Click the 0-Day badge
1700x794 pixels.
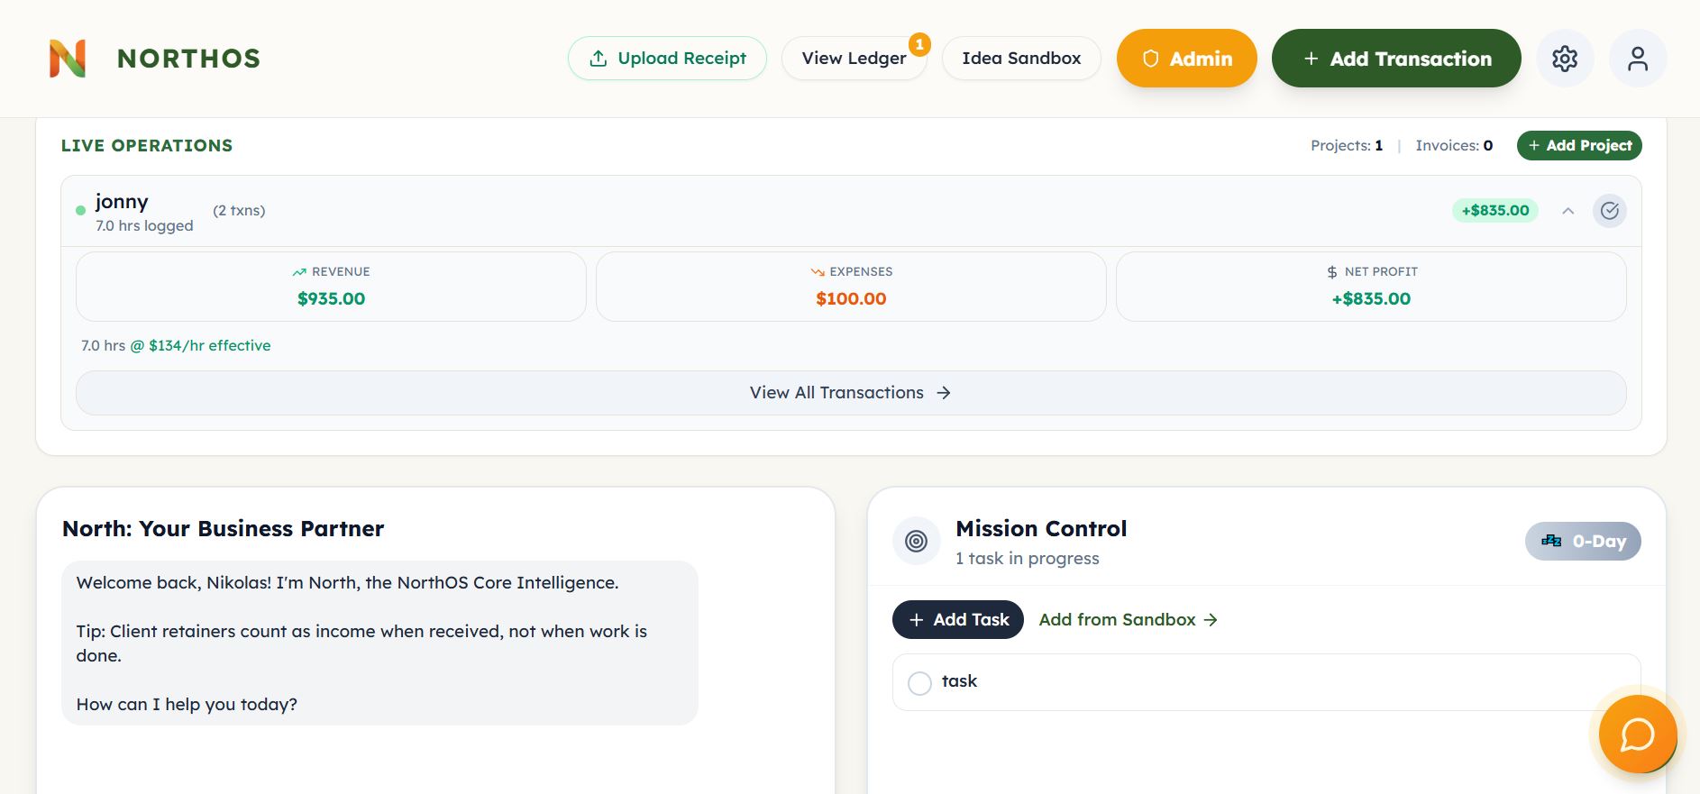point(1583,541)
